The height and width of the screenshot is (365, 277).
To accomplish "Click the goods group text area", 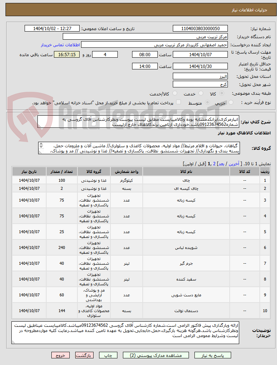I will (139, 148).
